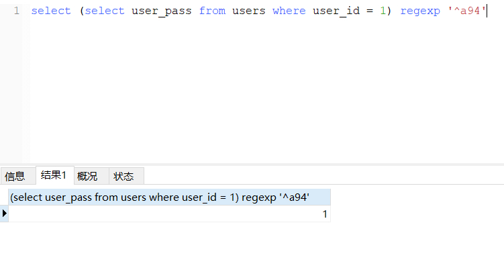Click the word users in the SQL editor
504x272 pixels.
249,11
